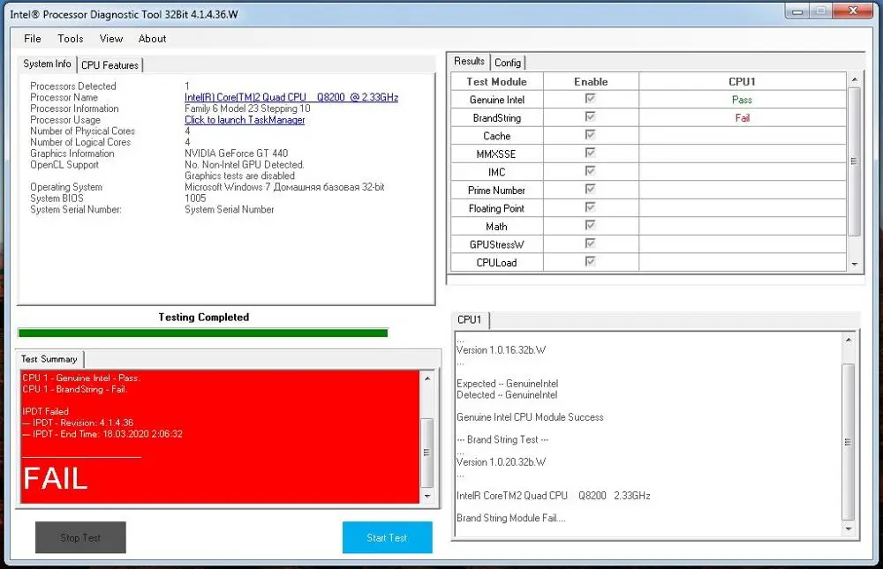This screenshot has height=569, width=883.
Task: Toggle the Prime Number enable checkbox
Action: [590, 189]
